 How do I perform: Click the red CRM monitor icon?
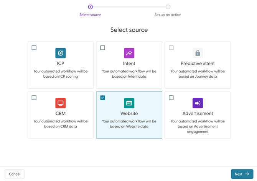61,103
